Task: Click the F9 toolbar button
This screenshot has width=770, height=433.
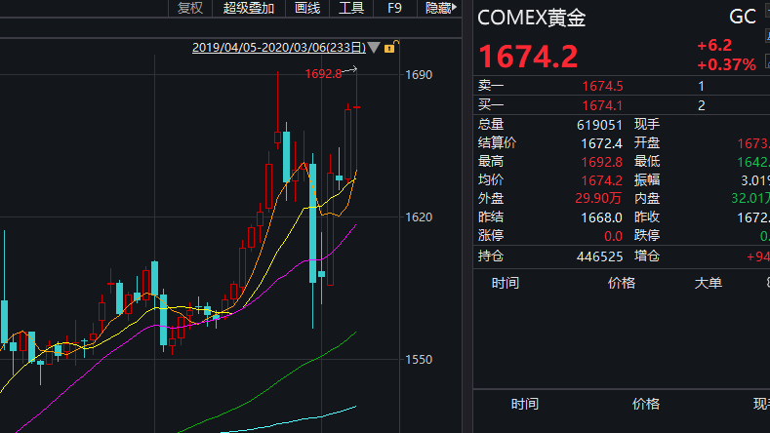Action: (x=394, y=8)
